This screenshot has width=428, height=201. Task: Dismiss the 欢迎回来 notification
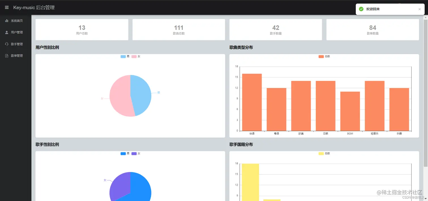pos(420,9)
